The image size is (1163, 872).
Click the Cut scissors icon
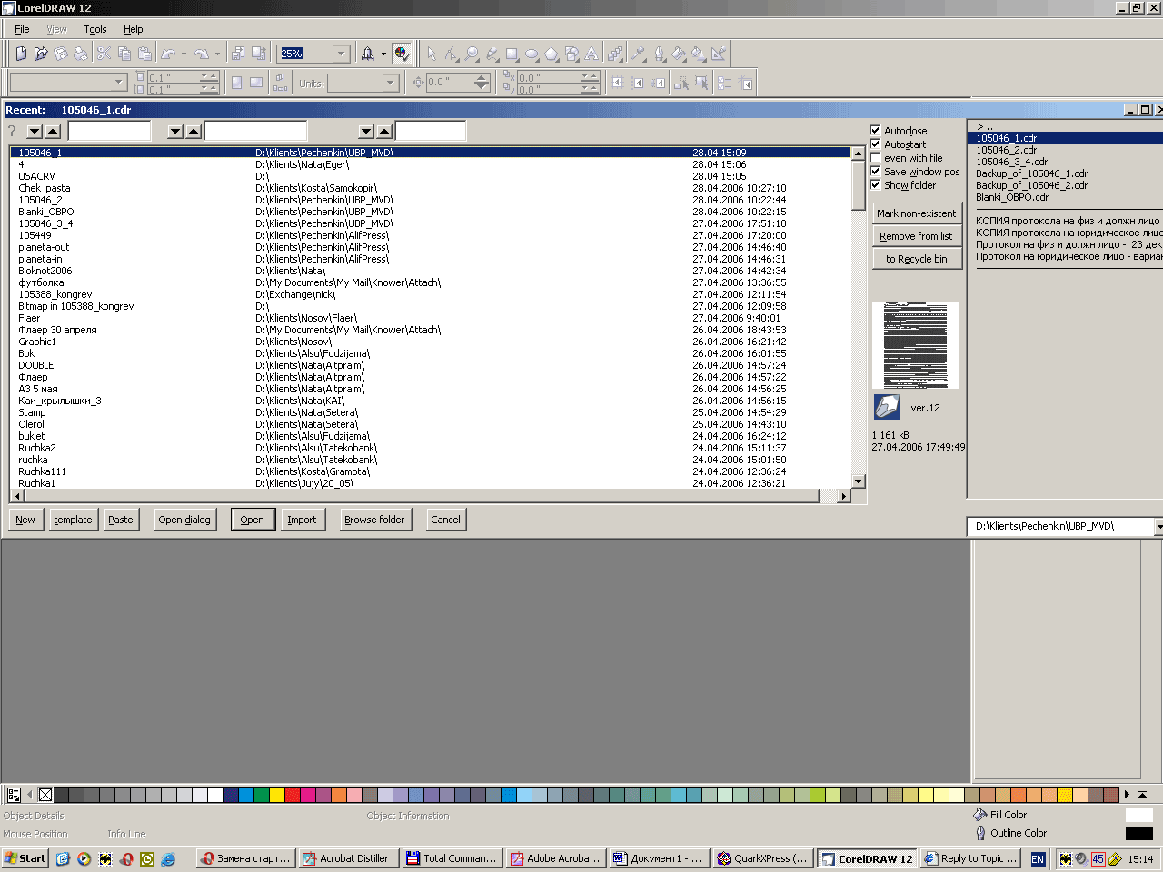point(104,54)
